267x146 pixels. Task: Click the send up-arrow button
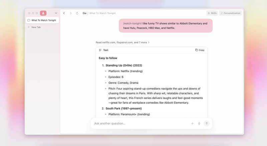[x=207, y=123]
